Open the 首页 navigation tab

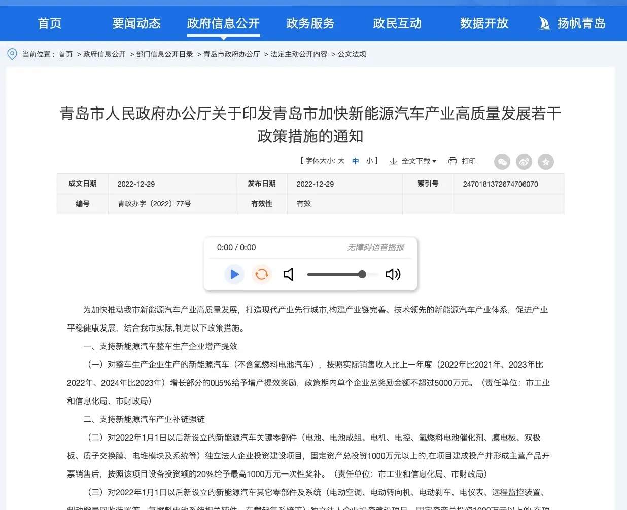[50, 23]
